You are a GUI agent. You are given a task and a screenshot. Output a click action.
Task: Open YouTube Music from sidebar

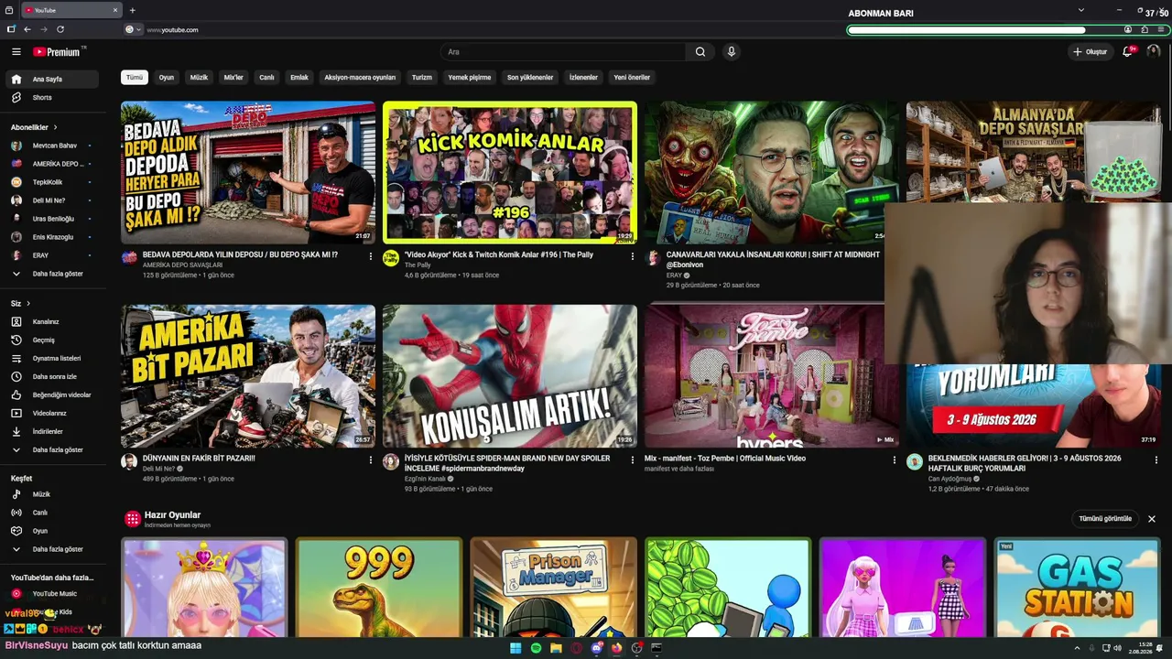pos(53,594)
